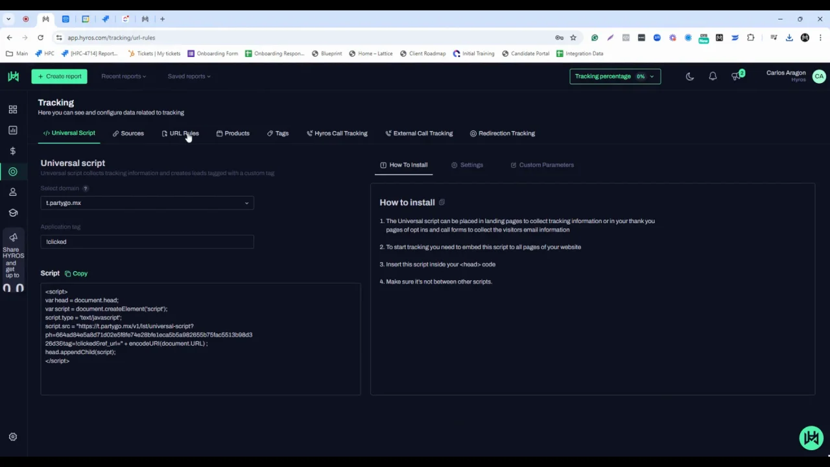830x467 pixels.
Task: Click the Create report button
Action: [x=59, y=77]
